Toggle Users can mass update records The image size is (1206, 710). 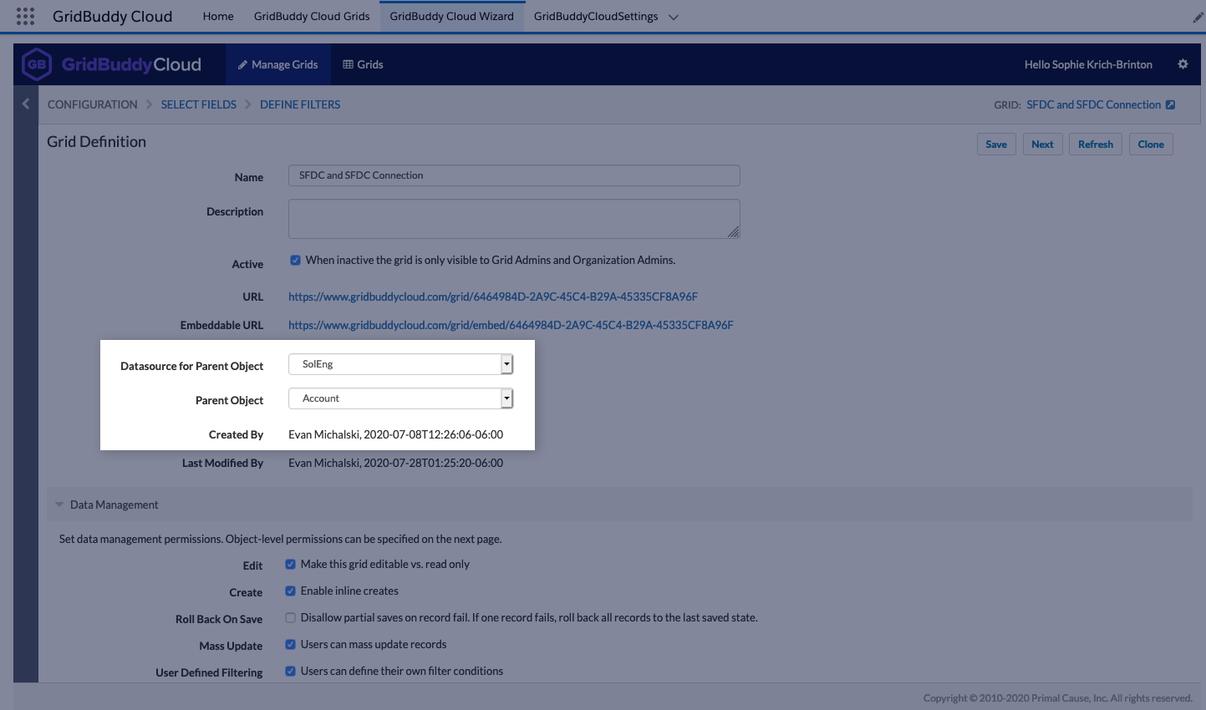290,644
